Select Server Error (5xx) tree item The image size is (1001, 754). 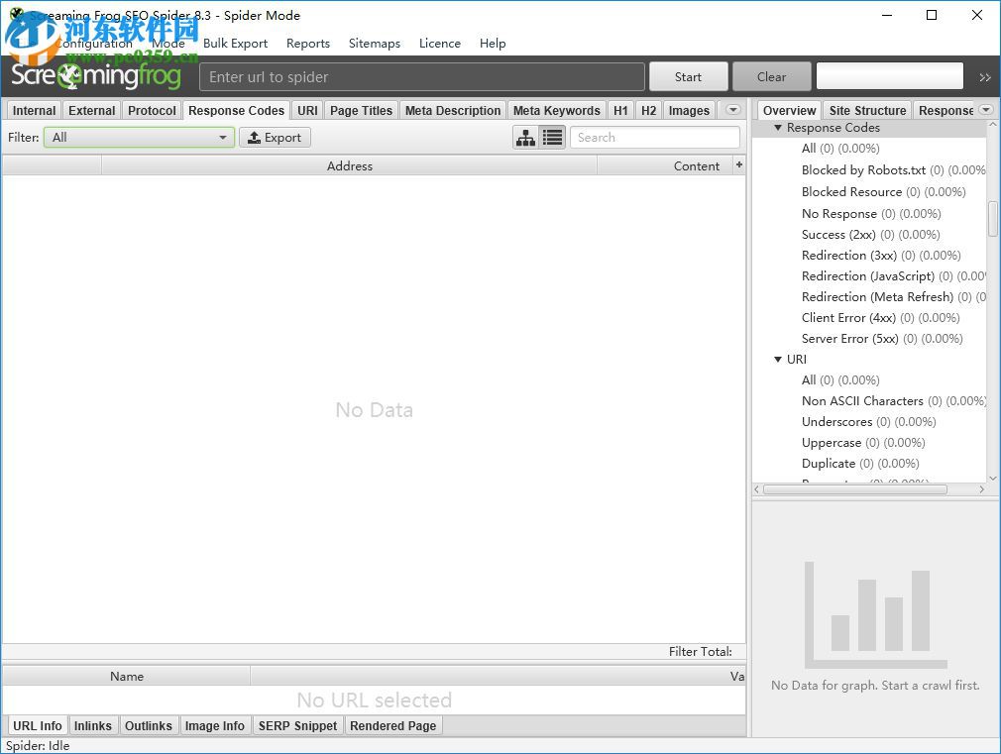[x=882, y=339]
